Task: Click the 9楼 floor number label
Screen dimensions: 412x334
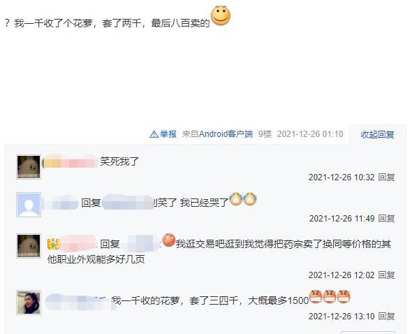Action: coord(265,134)
